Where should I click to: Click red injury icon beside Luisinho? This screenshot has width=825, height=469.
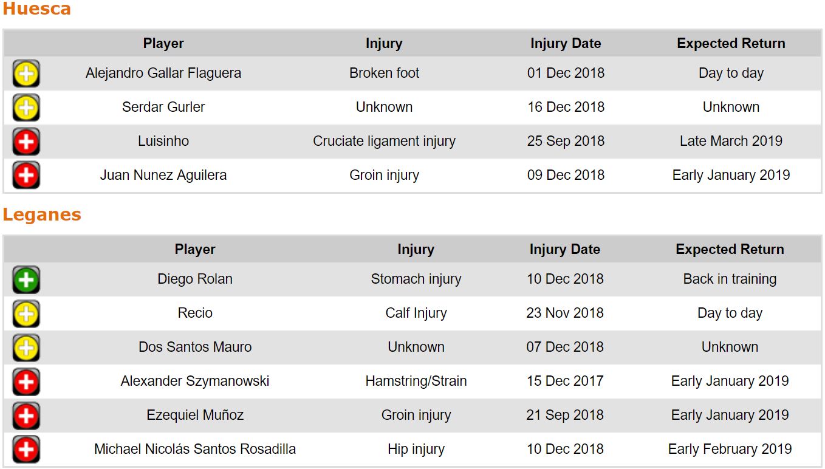click(26, 142)
